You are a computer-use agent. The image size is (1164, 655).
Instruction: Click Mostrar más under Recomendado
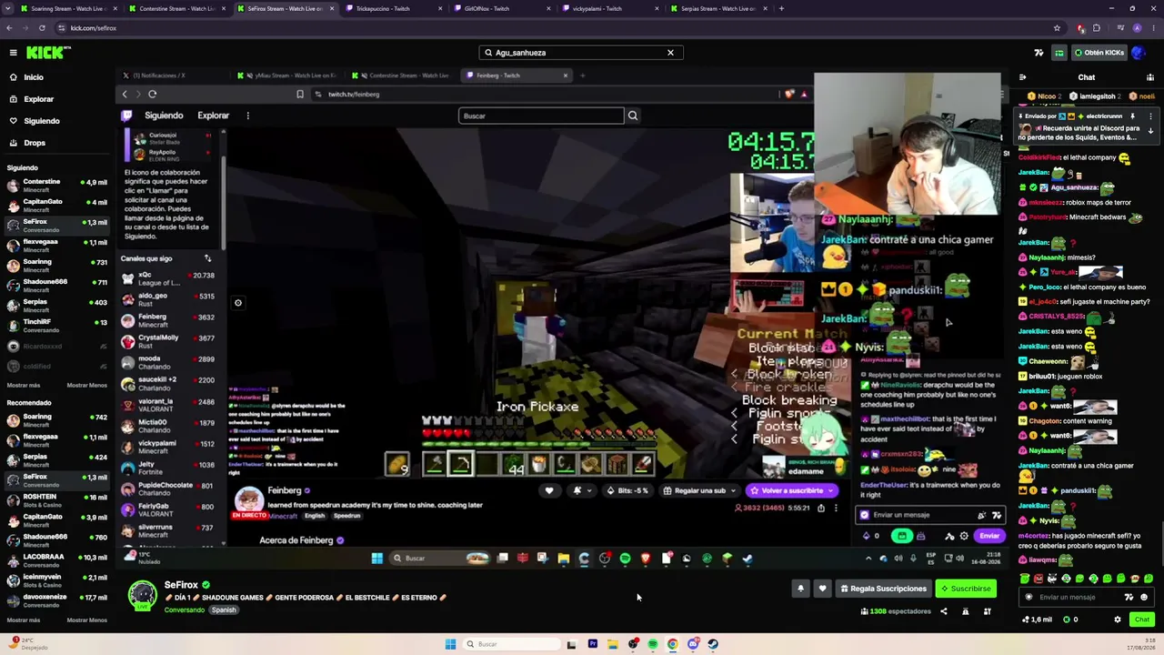[24, 620]
